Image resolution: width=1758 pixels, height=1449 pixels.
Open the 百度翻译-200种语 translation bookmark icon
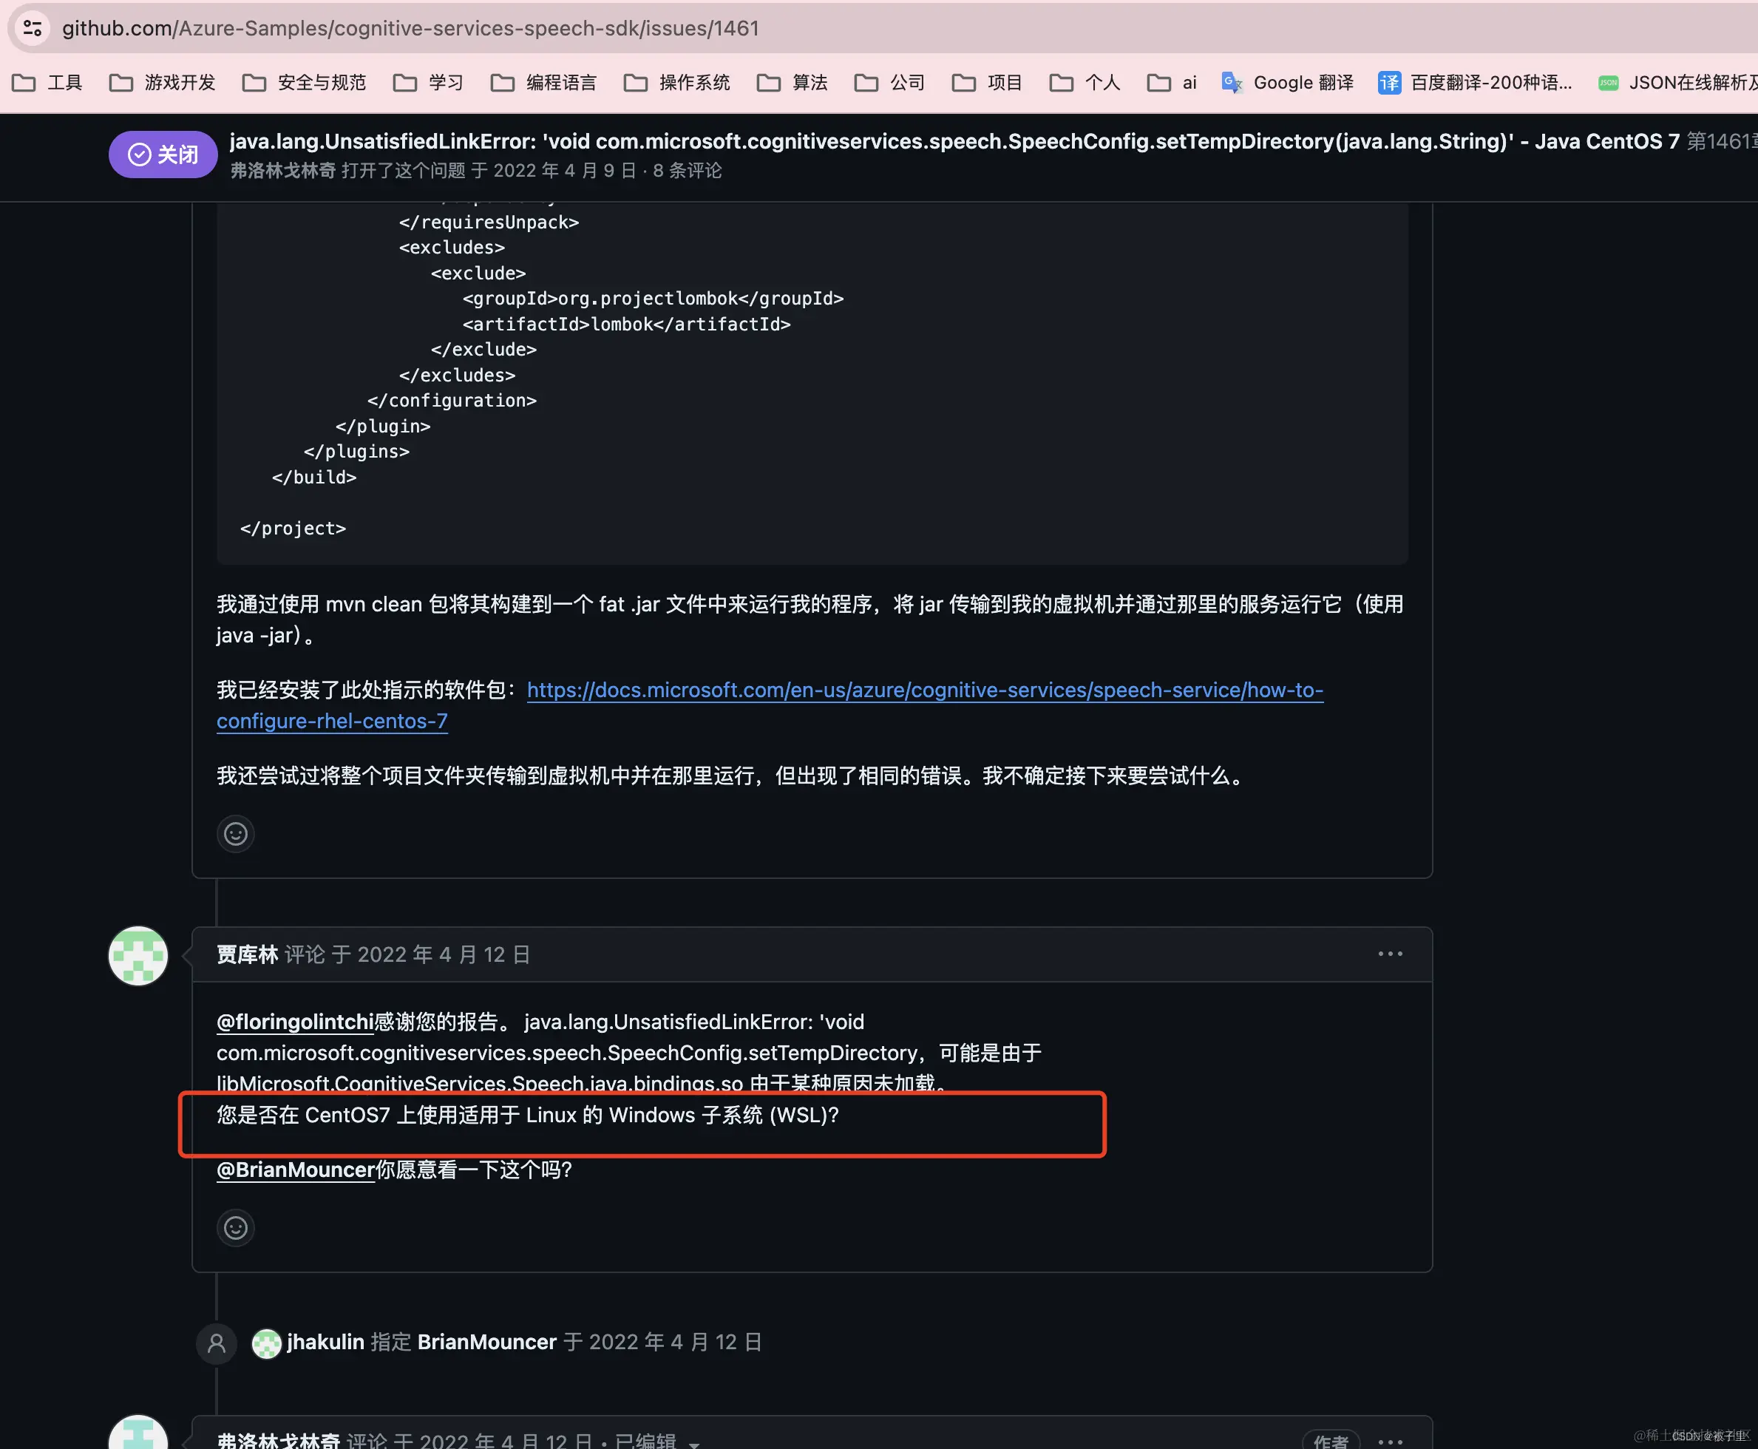click(1388, 82)
